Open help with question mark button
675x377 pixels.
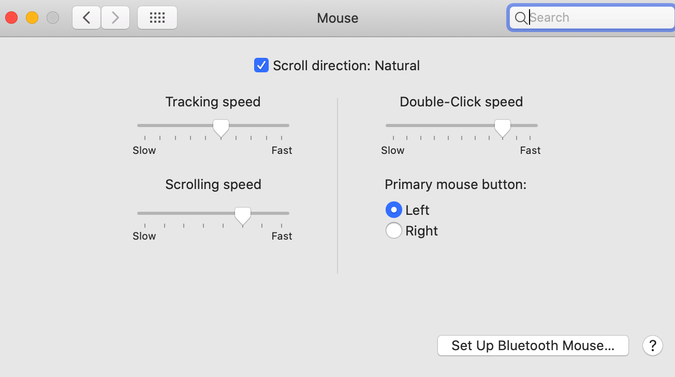(653, 345)
